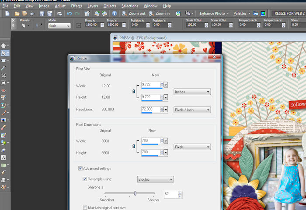Open the Bicubic resample dropdown
Screen dimensions: 306x210
(x=155, y=179)
